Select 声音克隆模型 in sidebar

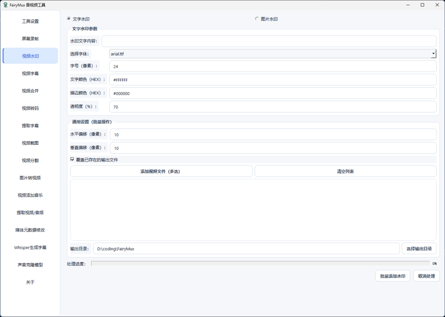point(30,264)
